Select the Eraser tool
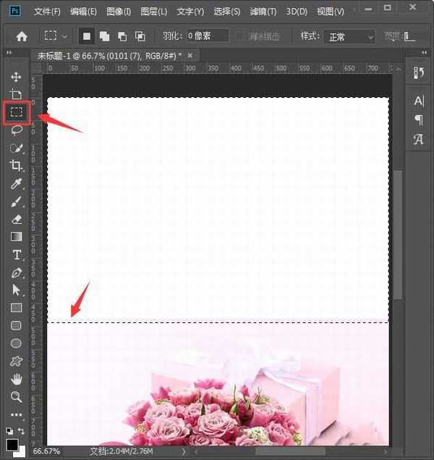The image size is (434, 460). pyautogui.click(x=16, y=219)
